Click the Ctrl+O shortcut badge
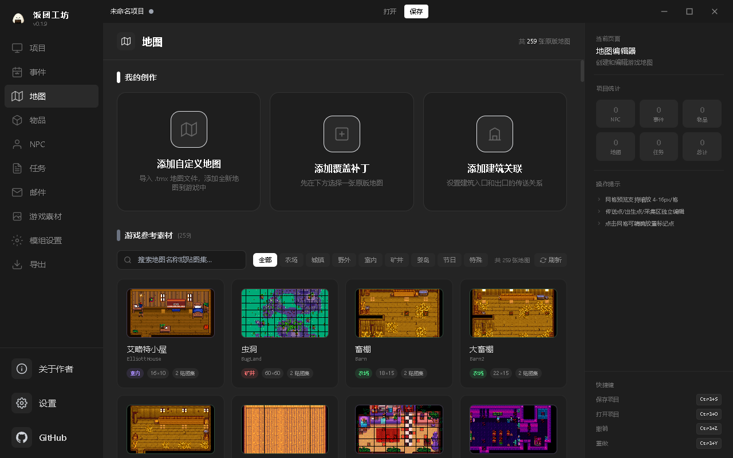Screen dimensions: 733x458 click(709, 414)
